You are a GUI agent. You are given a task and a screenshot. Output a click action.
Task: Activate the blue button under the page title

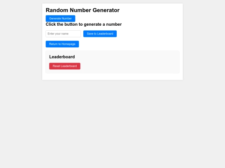pyautogui.click(x=60, y=18)
